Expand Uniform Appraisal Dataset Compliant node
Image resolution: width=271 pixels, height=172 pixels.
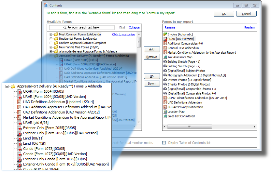[51, 43]
